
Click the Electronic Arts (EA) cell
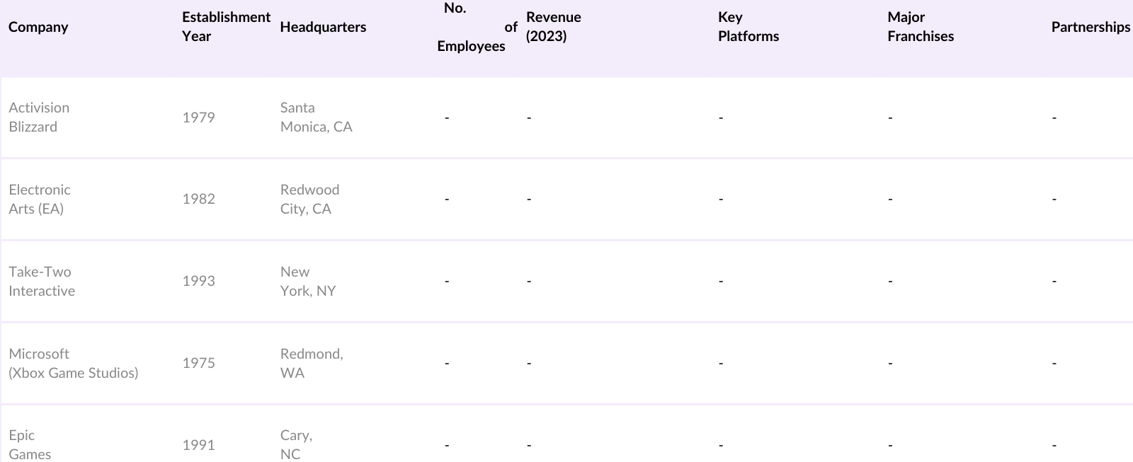(x=40, y=200)
